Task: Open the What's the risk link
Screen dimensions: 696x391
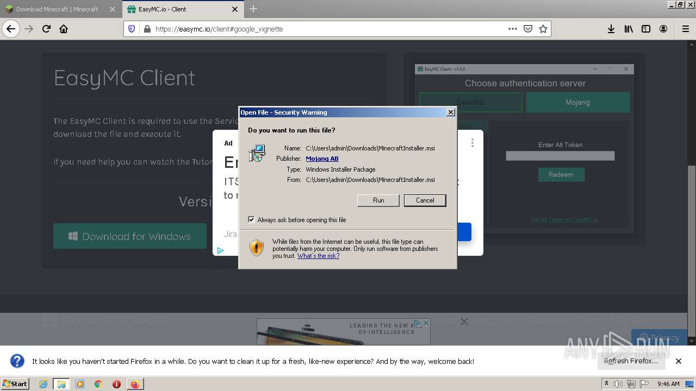Action: pos(318,256)
